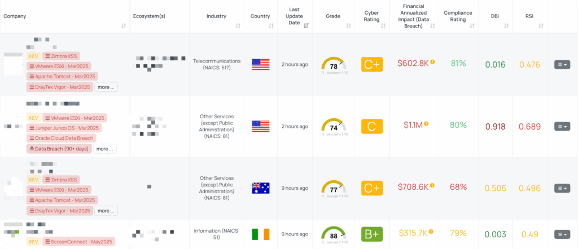Click info icon beside $602.8K
The image size is (578, 249).
[432, 62]
